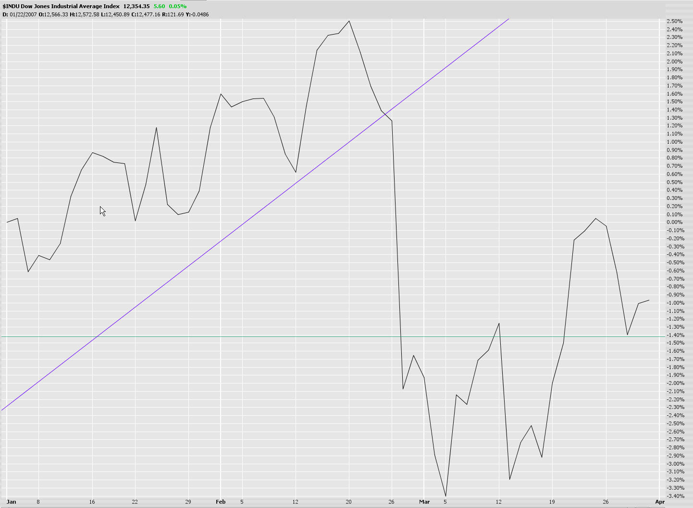Click the date label 22 on time axis
This screenshot has height=508, width=693.
point(135,502)
